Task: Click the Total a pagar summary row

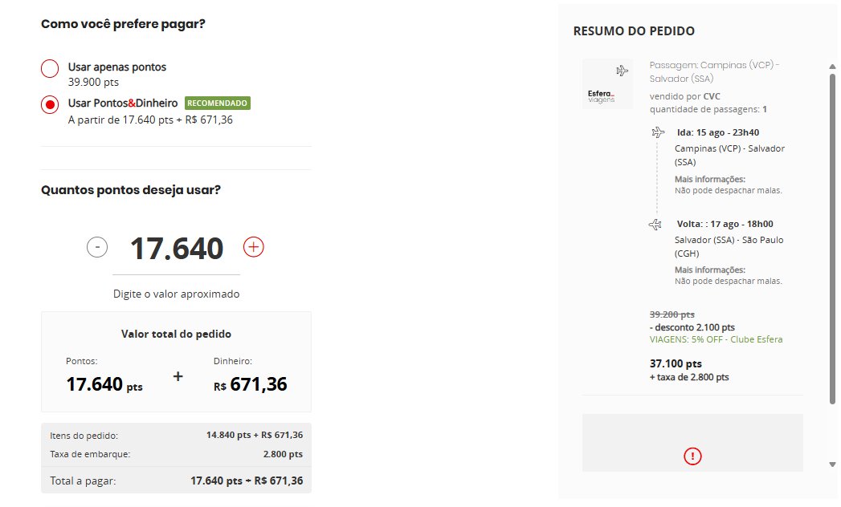Action: pyautogui.click(x=177, y=481)
